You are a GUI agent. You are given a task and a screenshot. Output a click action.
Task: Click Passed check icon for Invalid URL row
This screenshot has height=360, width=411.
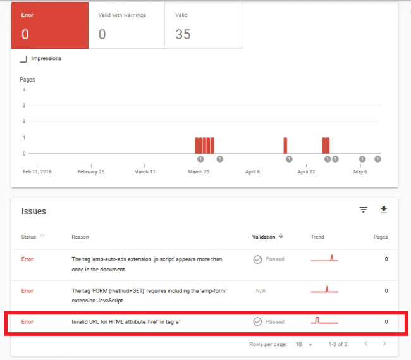[257, 321]
